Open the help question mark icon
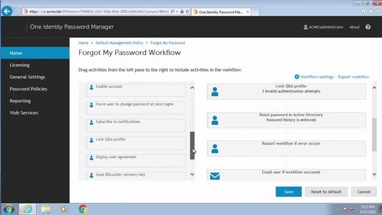This screenshot has height=215, width=382. point(368,27)
